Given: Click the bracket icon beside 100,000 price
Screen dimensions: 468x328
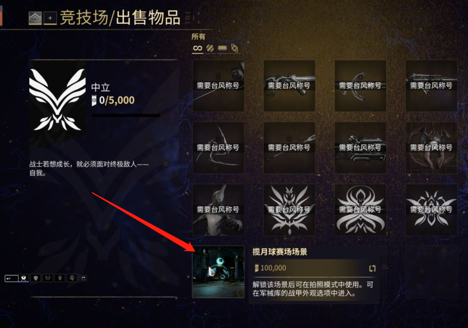Looking at the screenshot, I should (372, 269).
